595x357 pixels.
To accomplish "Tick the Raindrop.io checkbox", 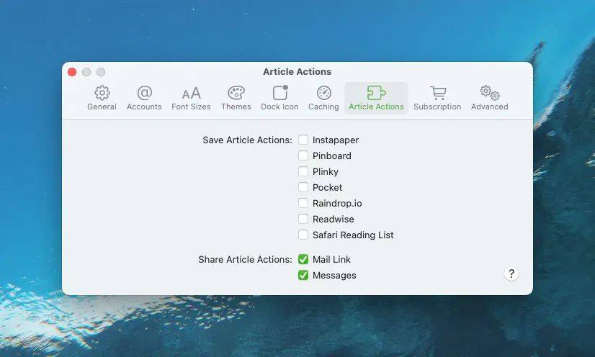I will [x=304, y=204].
